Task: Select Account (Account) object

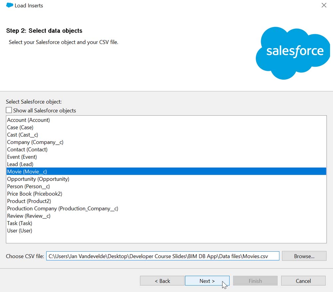Action: pos(28,120)
